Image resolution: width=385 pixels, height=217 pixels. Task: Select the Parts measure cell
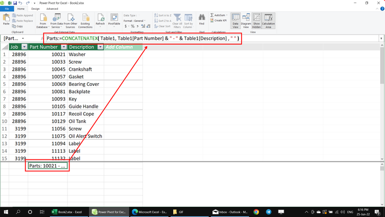(x=48, y=166)
